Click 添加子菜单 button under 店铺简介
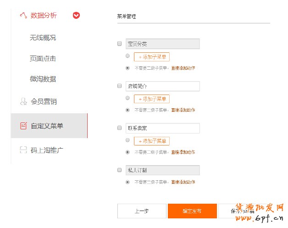This screenshot has height=228, width=288. coord(152,99)
